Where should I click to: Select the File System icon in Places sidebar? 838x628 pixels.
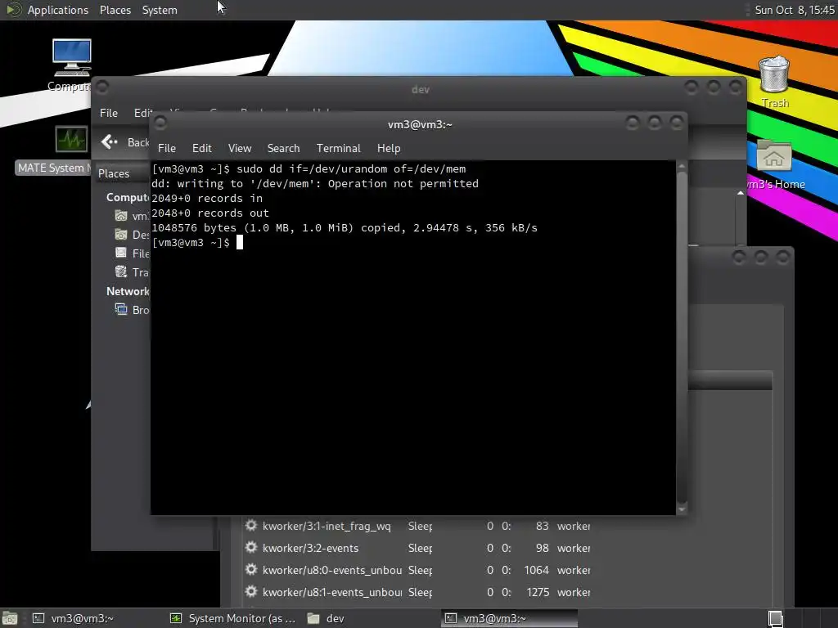click(x=121, y=253)
